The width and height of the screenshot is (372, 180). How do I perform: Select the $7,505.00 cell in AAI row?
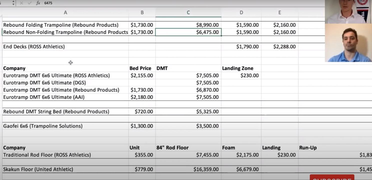(188, 97)
